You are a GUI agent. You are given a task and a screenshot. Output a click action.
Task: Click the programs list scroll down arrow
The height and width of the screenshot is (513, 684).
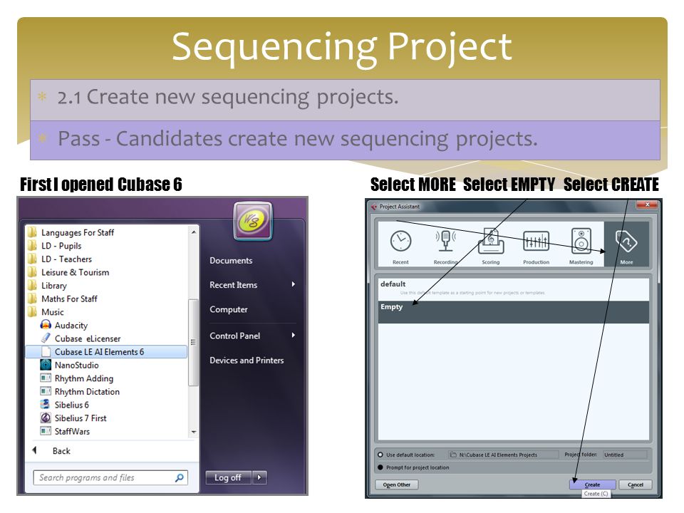[x=193, y=432]
